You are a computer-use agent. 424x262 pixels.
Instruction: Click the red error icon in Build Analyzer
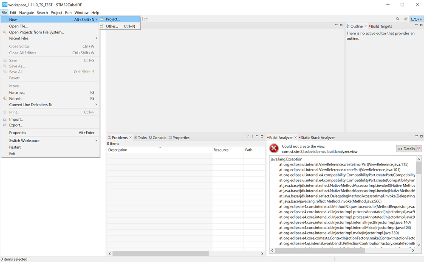274,148
